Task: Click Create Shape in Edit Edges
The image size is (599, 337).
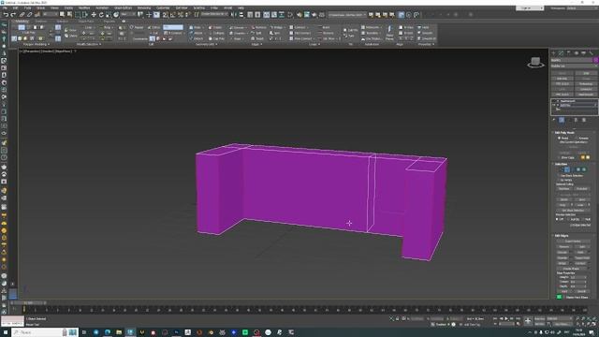Action: (x=572, y=269)
